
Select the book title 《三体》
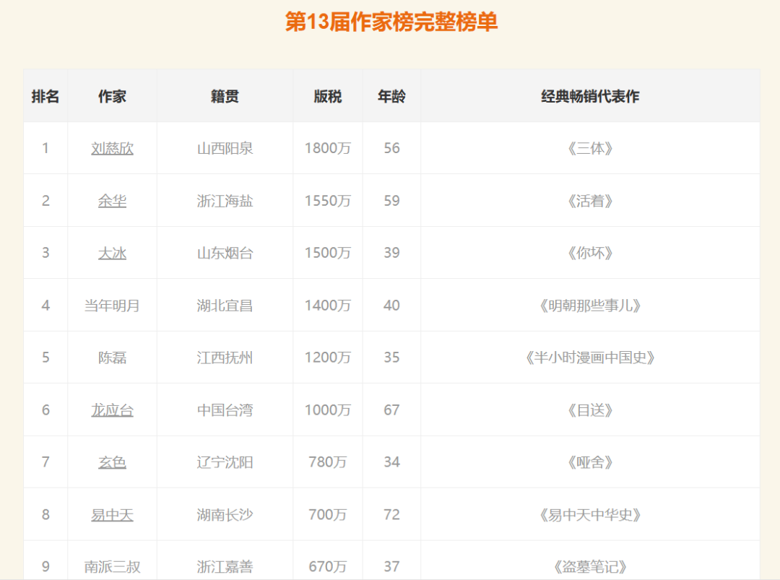click(x=591, y=148)
